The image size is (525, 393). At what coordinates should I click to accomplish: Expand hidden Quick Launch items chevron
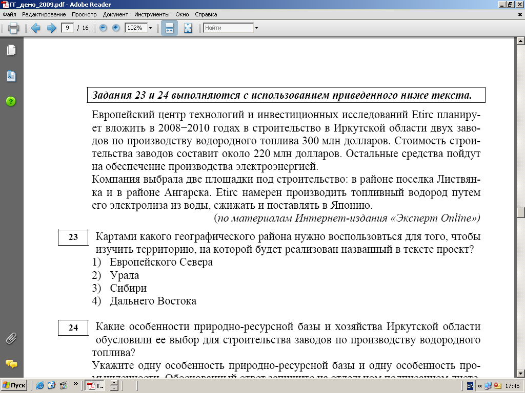tap(75, 384)
